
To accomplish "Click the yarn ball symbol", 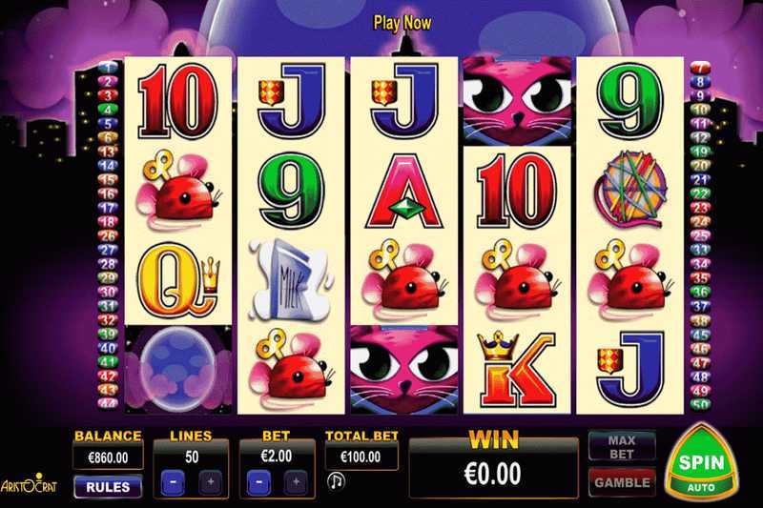I will tap(629, 192).
